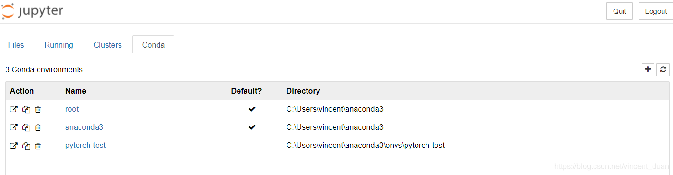The width and height of the screenshot is (673, 175).
Task: Refresh the Conda environment list
Action: pyautogui.click(x=663, y=69)
